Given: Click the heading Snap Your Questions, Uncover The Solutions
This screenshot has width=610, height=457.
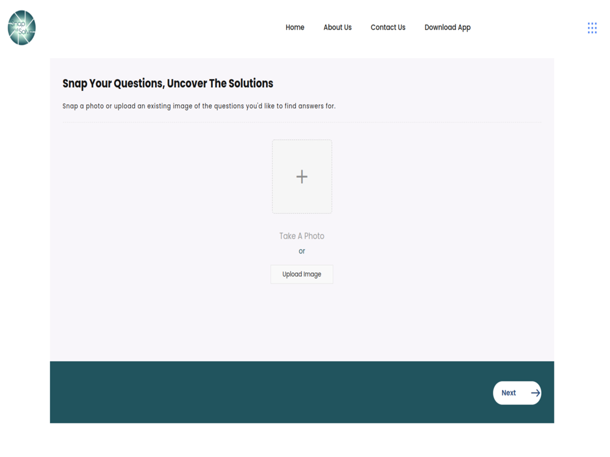Looking at the screenshot, I should [168, 83].
